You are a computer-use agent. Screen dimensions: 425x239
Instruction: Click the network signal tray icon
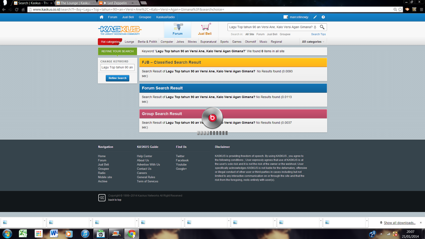pyautogui.click(x=388, y=234)
